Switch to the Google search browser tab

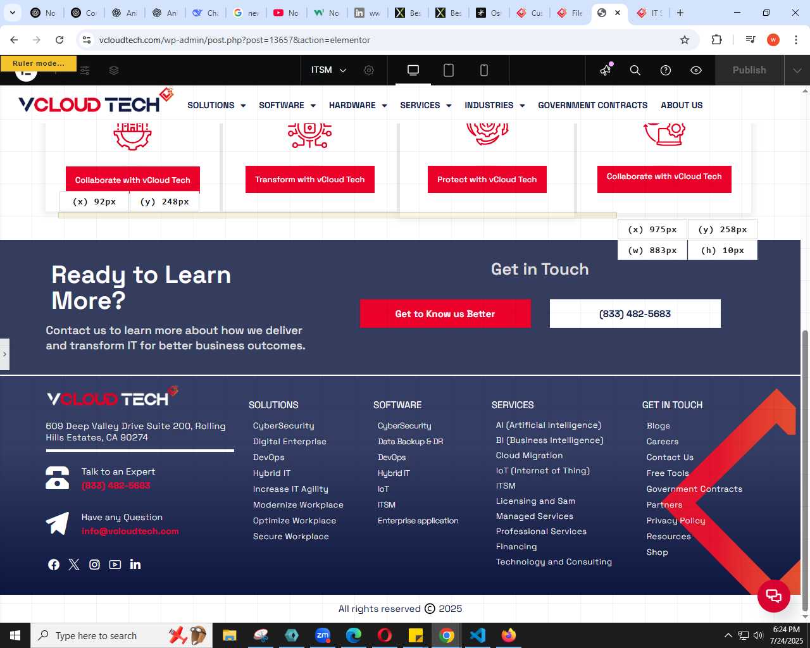246,13
